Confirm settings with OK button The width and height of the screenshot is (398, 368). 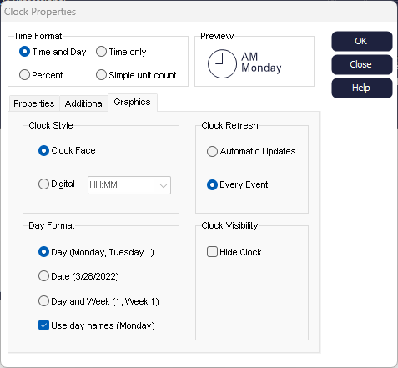(x=362, y=41)
